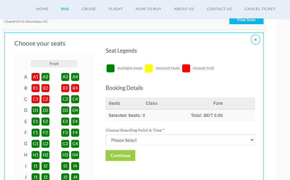Click seat E4 on the seat layout

(x=75, y=121)
